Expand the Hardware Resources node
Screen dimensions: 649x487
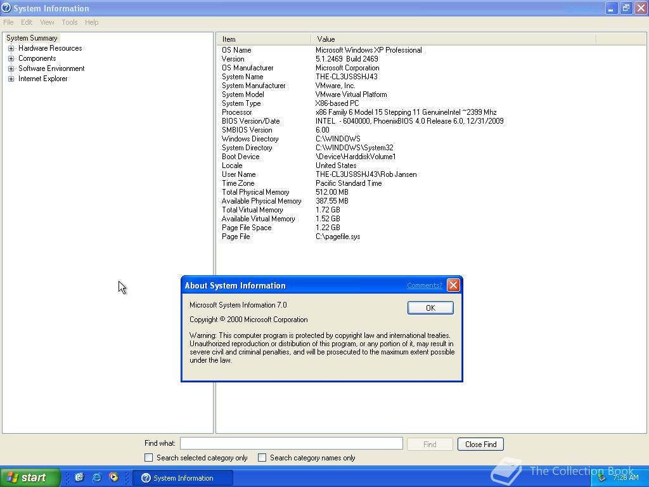[11, 48]
